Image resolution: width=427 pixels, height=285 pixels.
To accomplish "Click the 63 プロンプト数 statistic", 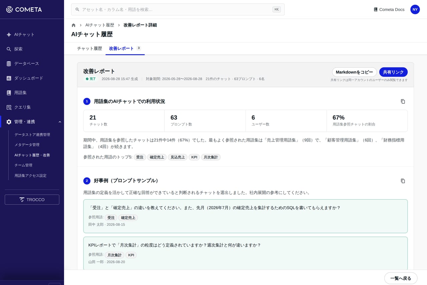I will pos(205,121).
